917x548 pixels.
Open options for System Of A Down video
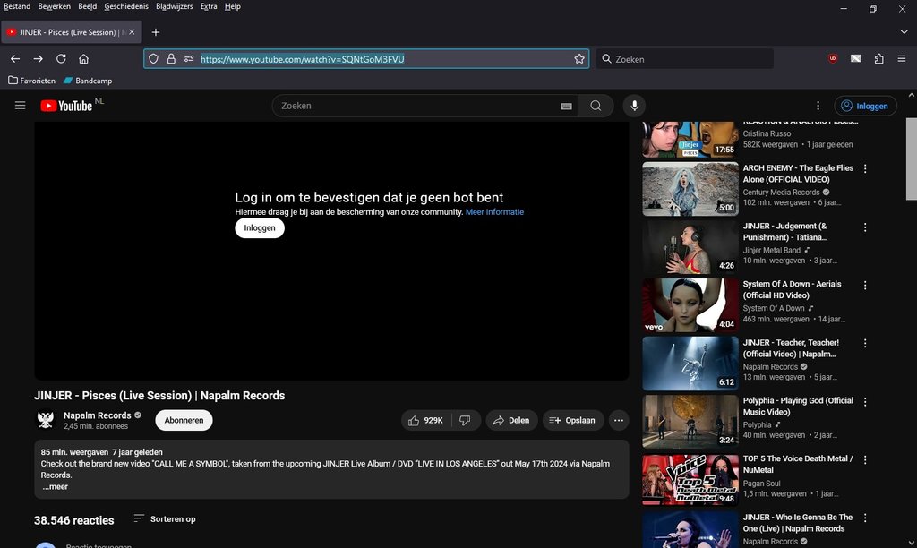coord(865,286)
